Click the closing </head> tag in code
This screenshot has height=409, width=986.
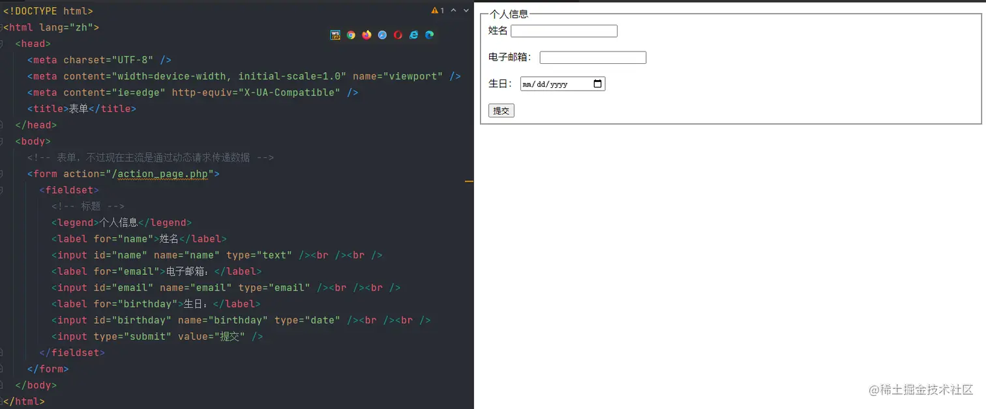pyautogui.click(x=36, y=125)
